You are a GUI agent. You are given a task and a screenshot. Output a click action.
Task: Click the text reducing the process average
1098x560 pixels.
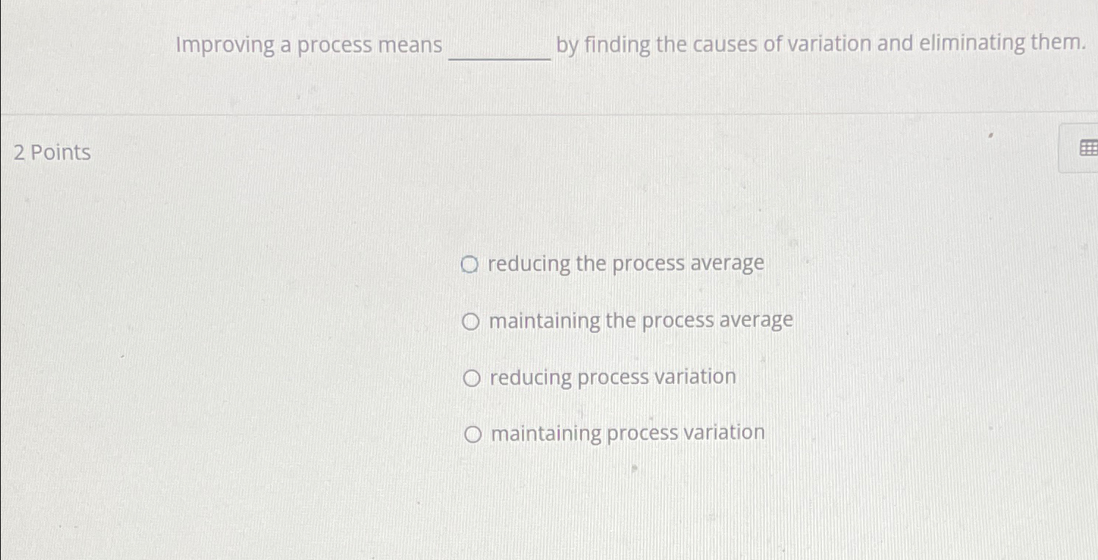(x=628, y=264)
